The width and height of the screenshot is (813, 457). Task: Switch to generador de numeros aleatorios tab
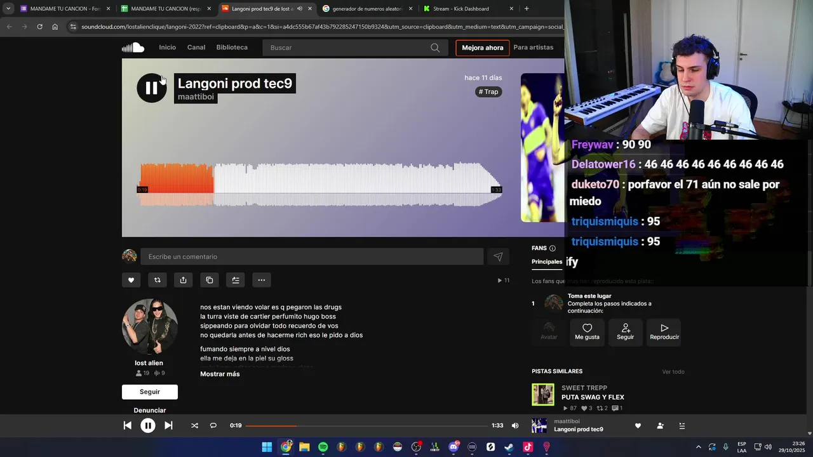click(x=367, y=9)
